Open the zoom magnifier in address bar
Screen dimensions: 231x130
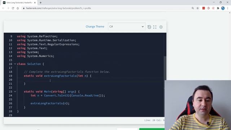click(193, 8)
